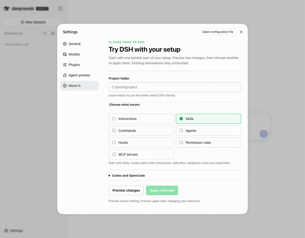The width and height of the screenshot is (305, 238).
Task: Select the Permission rules checkbox
Action: [x=181, y=142]
